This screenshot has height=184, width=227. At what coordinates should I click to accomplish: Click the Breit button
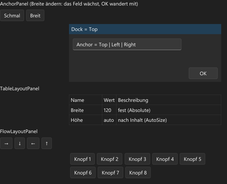tap(35, 15)
